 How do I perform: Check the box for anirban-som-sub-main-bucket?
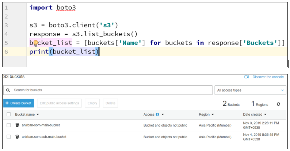point(9,137)
